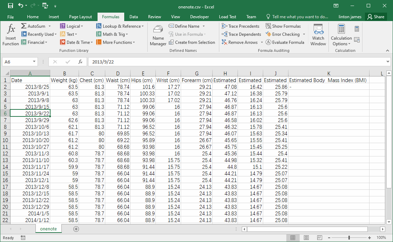Remove all tracer arrows

(x=240, y=42)
